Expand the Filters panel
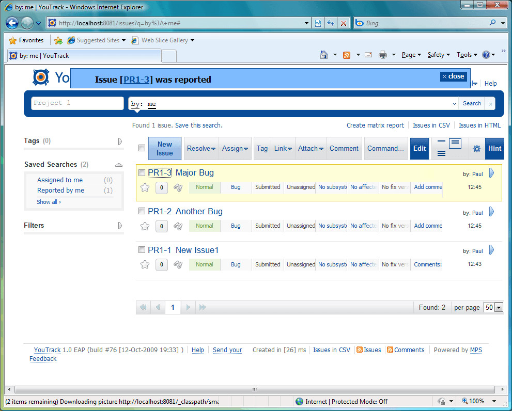This screenshot has width=512, height=411. [x=120, y=226]
